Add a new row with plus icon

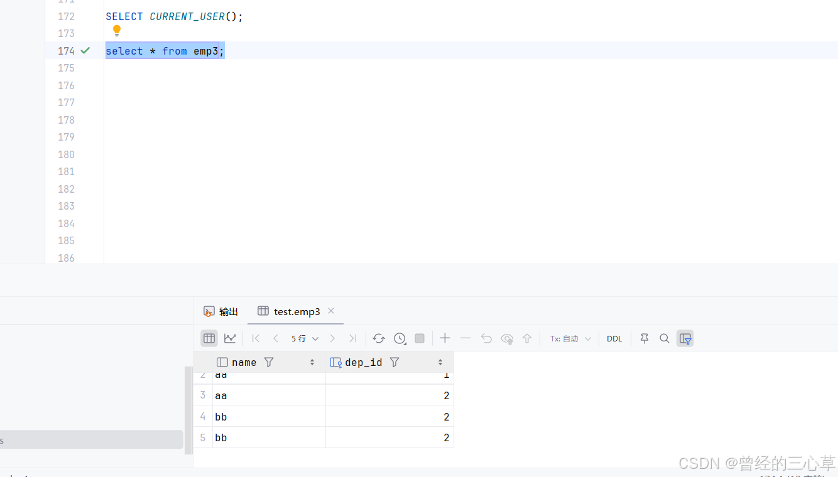(x=445, y=338)
